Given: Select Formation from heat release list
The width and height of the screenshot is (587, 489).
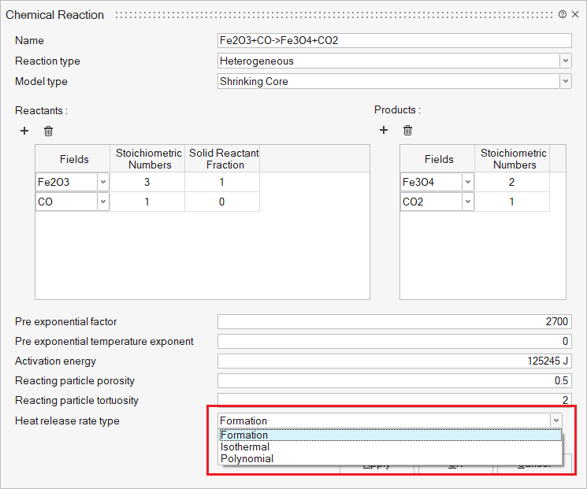Looking at the screenshot, I should pos(244,435).
